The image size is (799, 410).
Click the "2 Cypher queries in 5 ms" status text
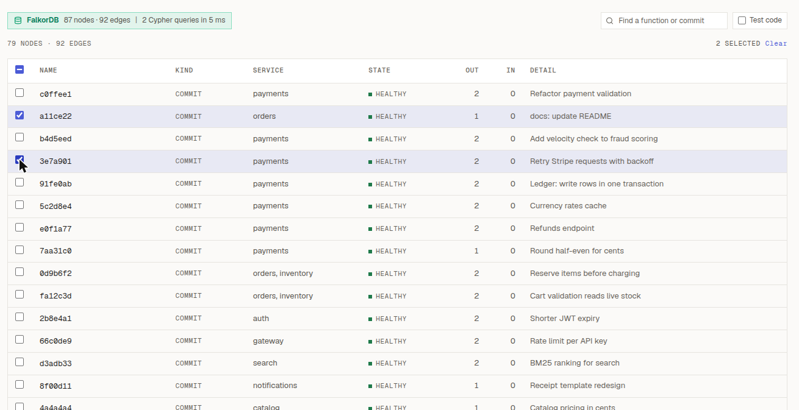(x=184, y=20)
